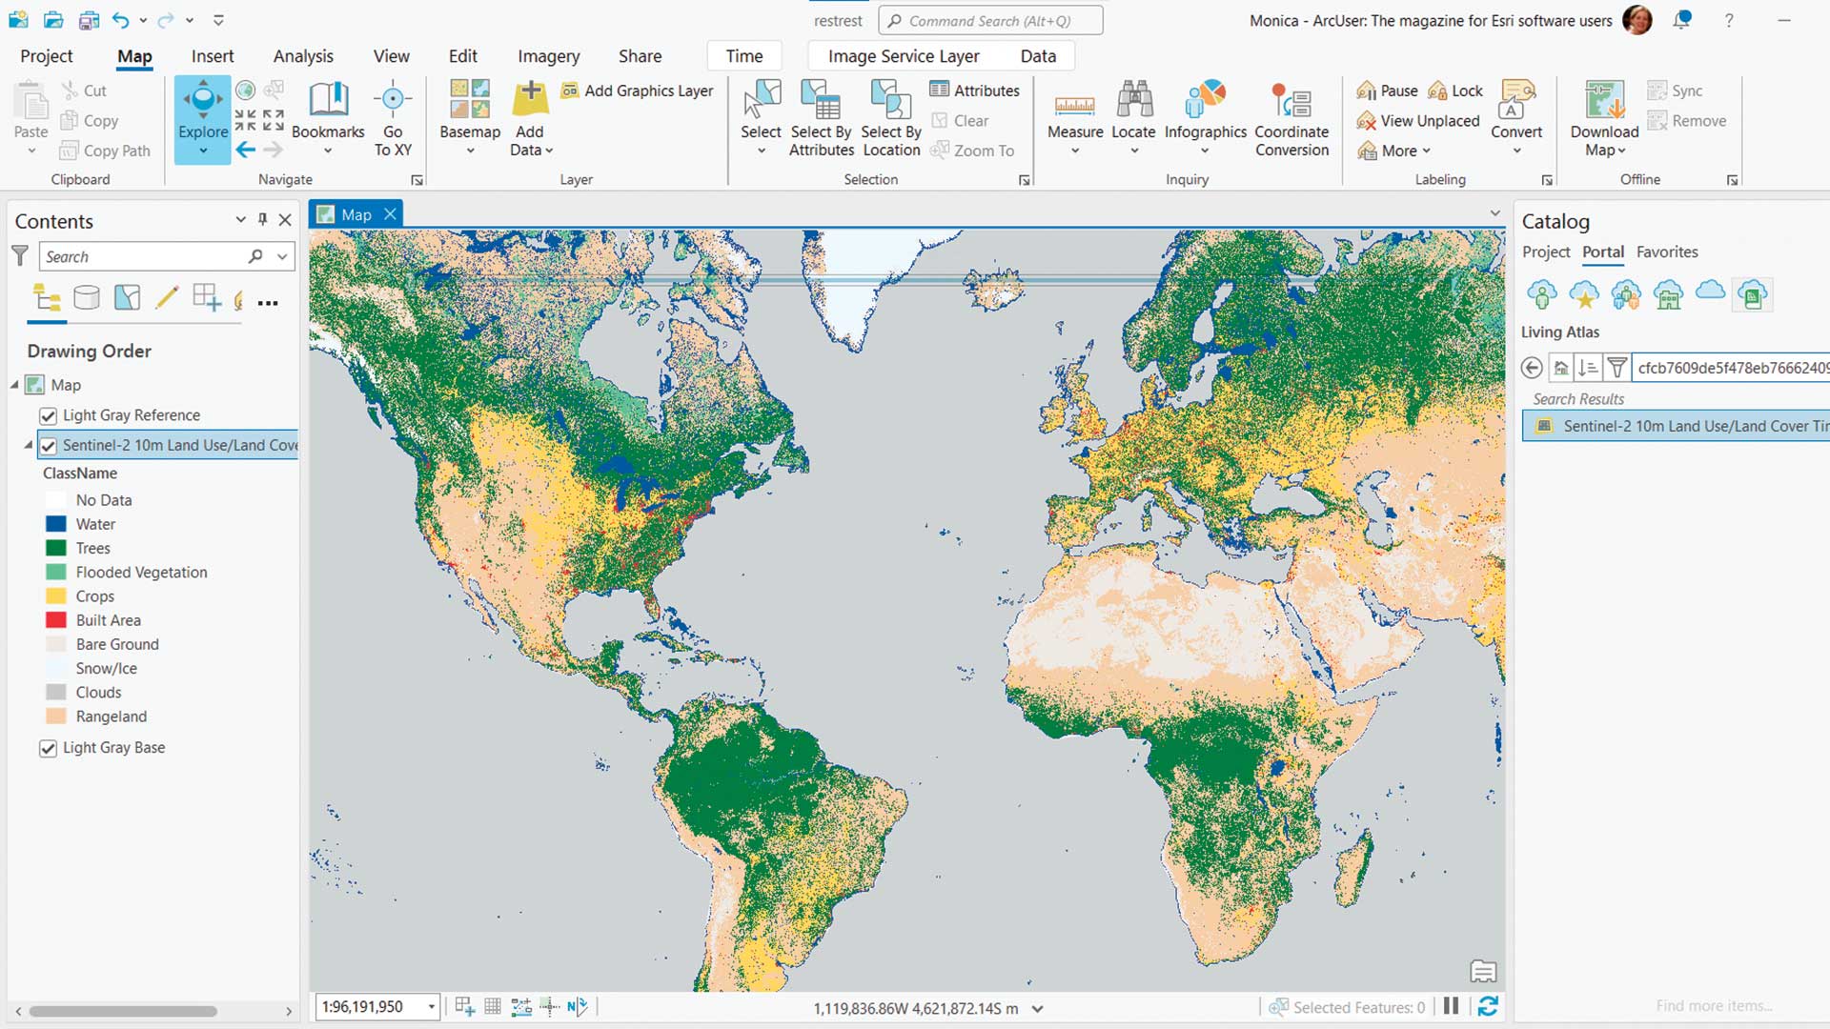The height and width of the screenshot is (1029, 1830).
Task: Collapse the Map tree node
Action: coord(15,385)
